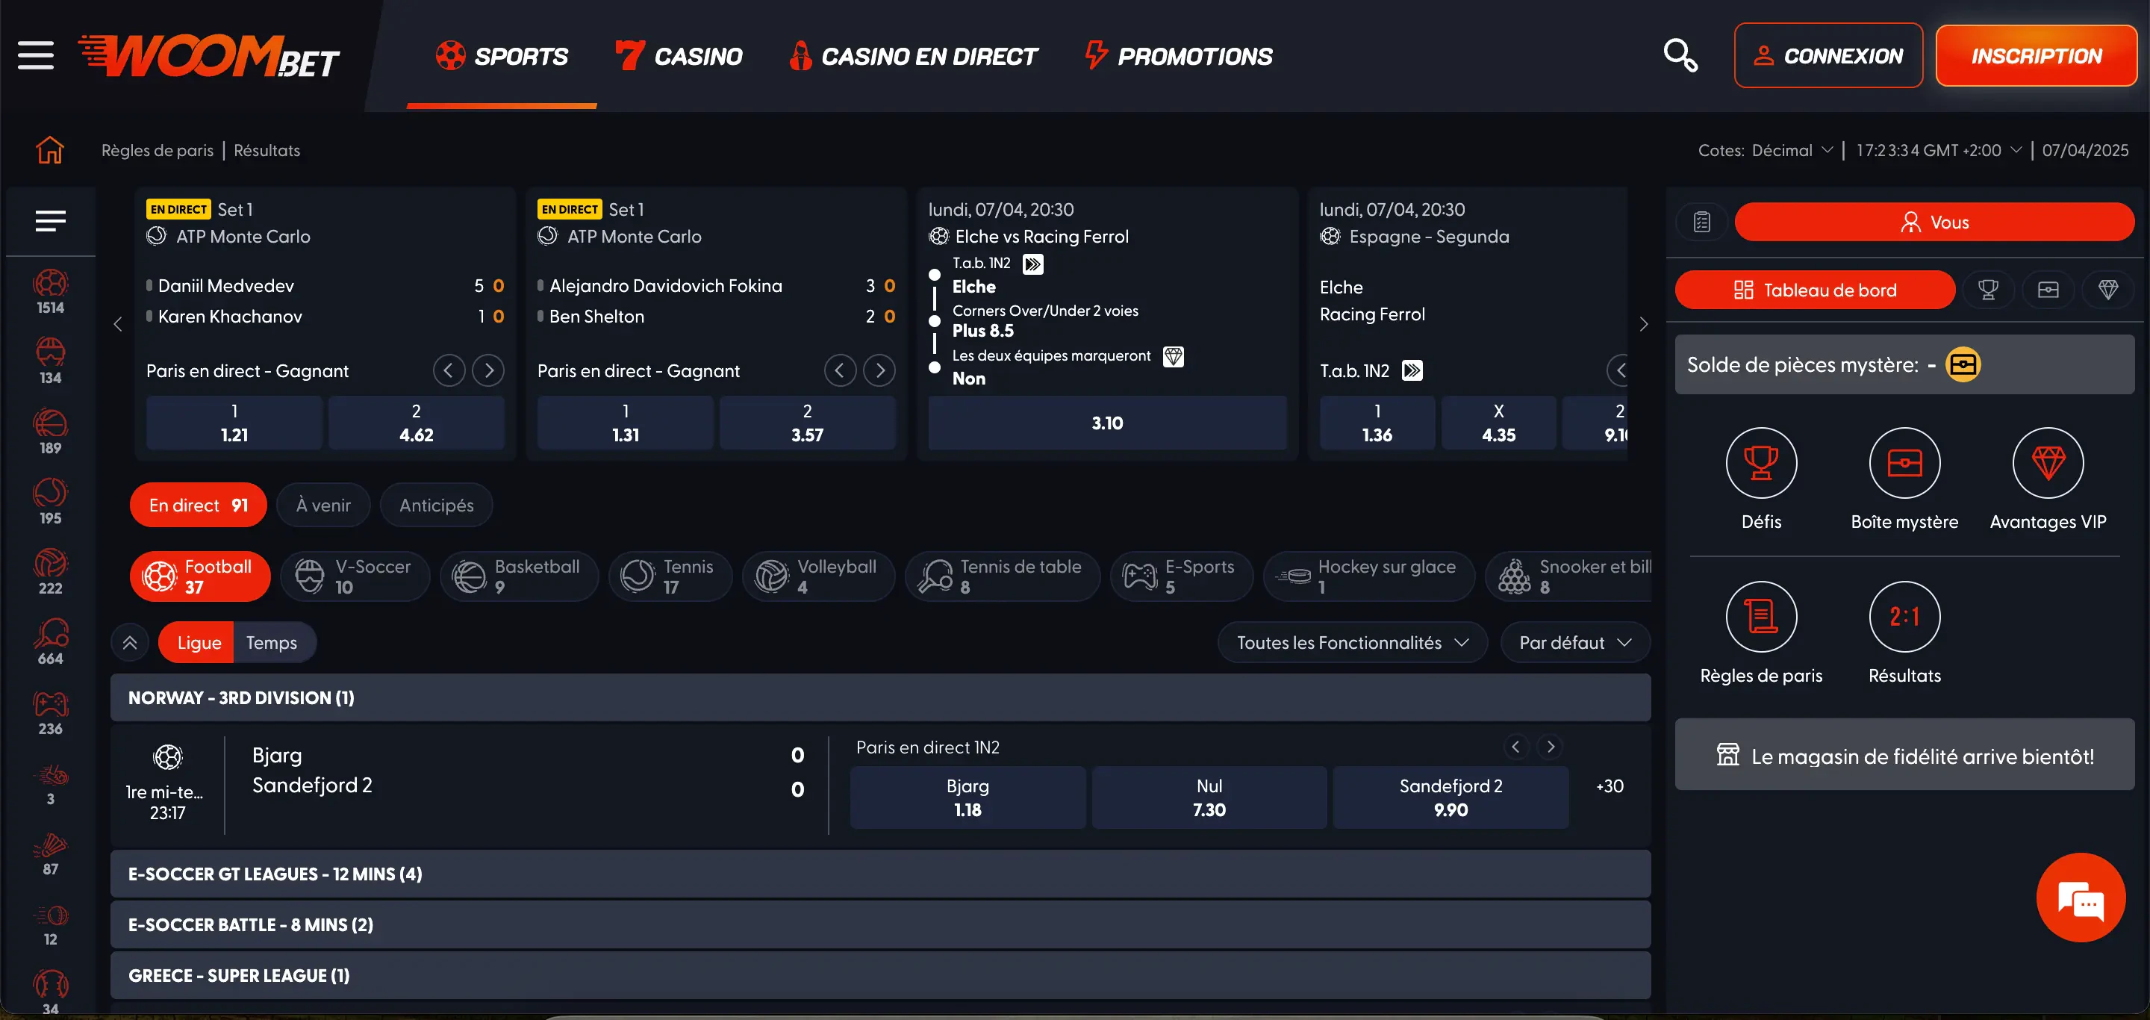Select sidebar sport icon with 134
The image size is (2150, 1020).
pyautogui.click(x=50, y=361)
